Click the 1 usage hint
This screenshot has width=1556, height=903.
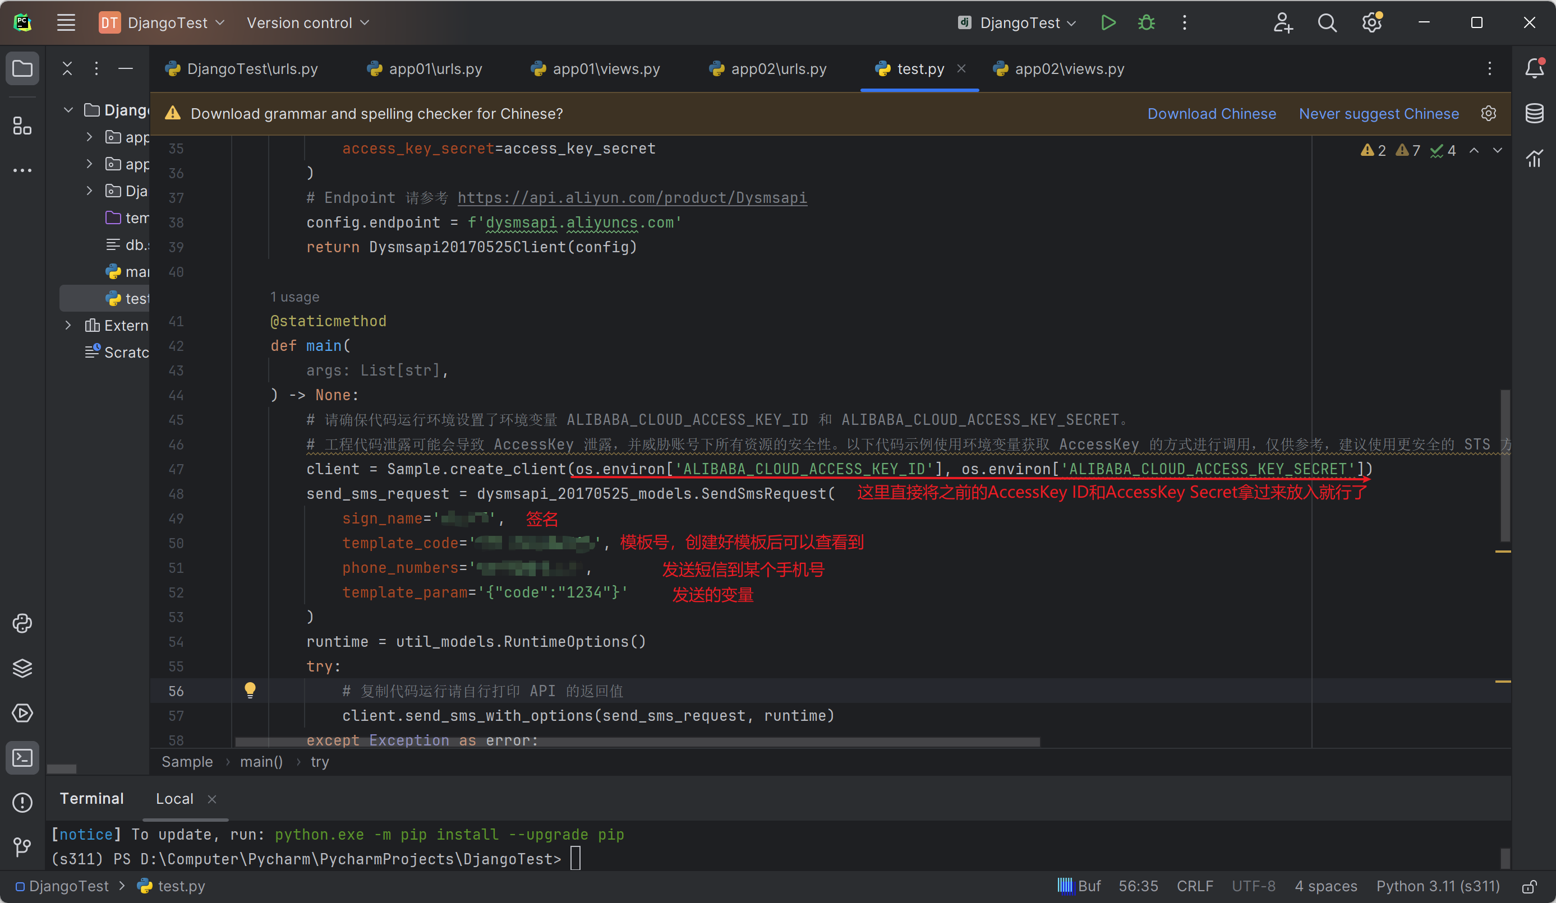point(294,297)
